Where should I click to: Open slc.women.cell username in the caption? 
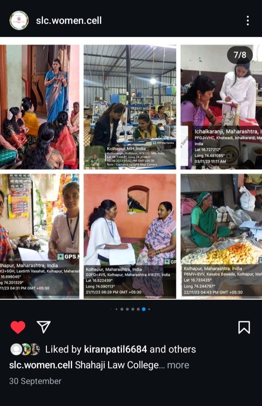[x=41, y=365]
